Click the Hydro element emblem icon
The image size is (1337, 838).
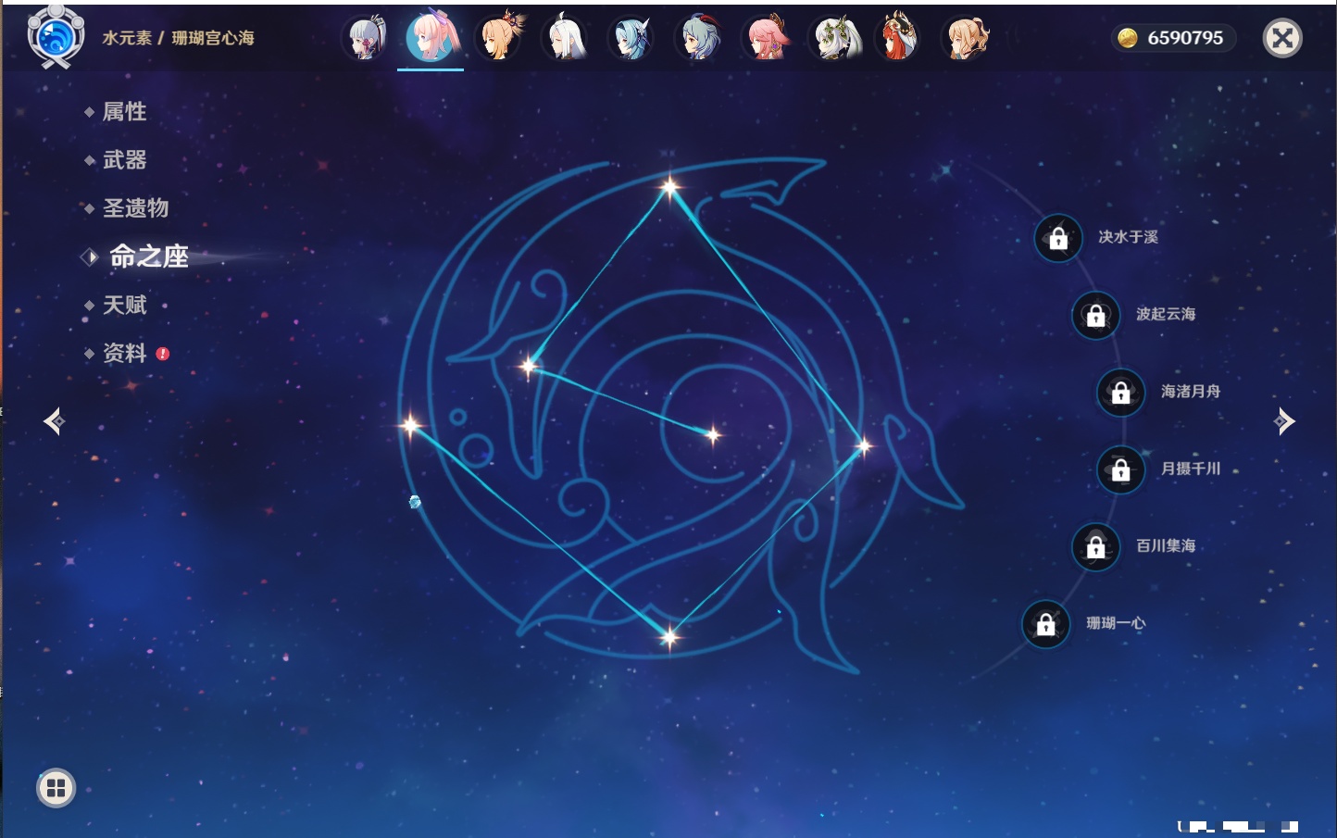pyautogui.click(x=56, y=36)
